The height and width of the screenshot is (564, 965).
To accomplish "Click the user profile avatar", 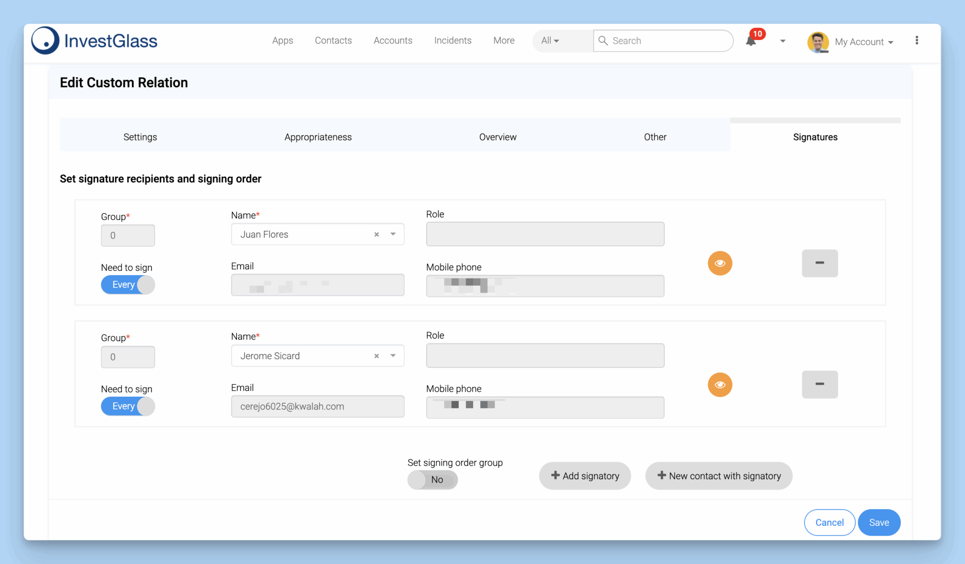I will click(x=818, y=42).
